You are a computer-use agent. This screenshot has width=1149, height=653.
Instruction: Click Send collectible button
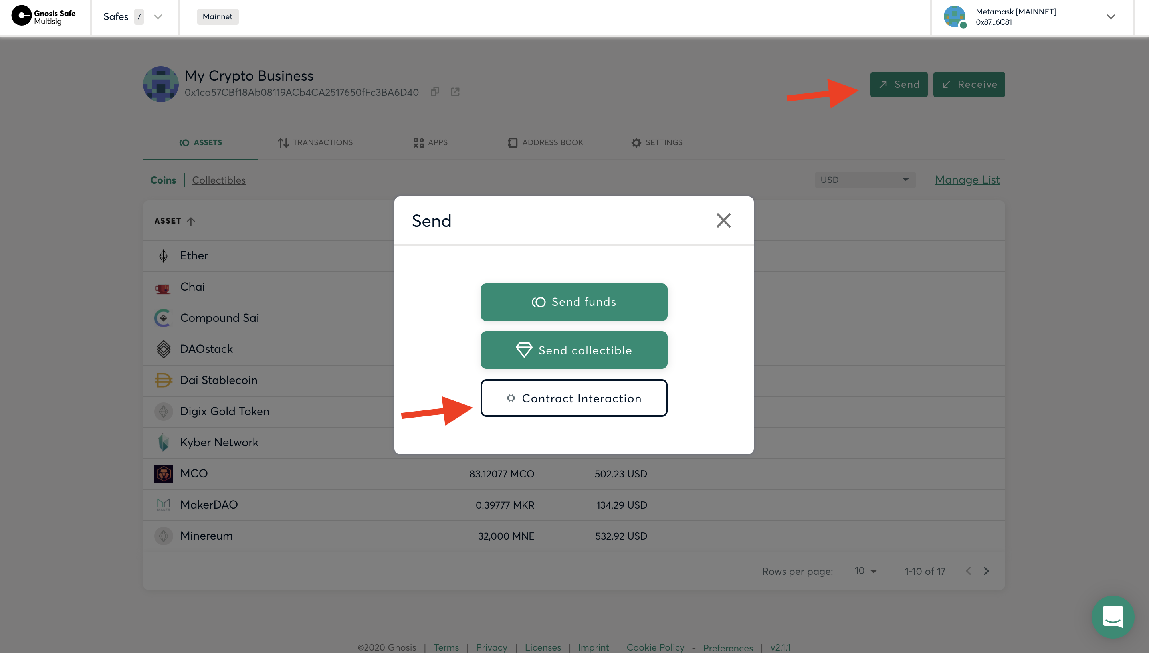574,350
